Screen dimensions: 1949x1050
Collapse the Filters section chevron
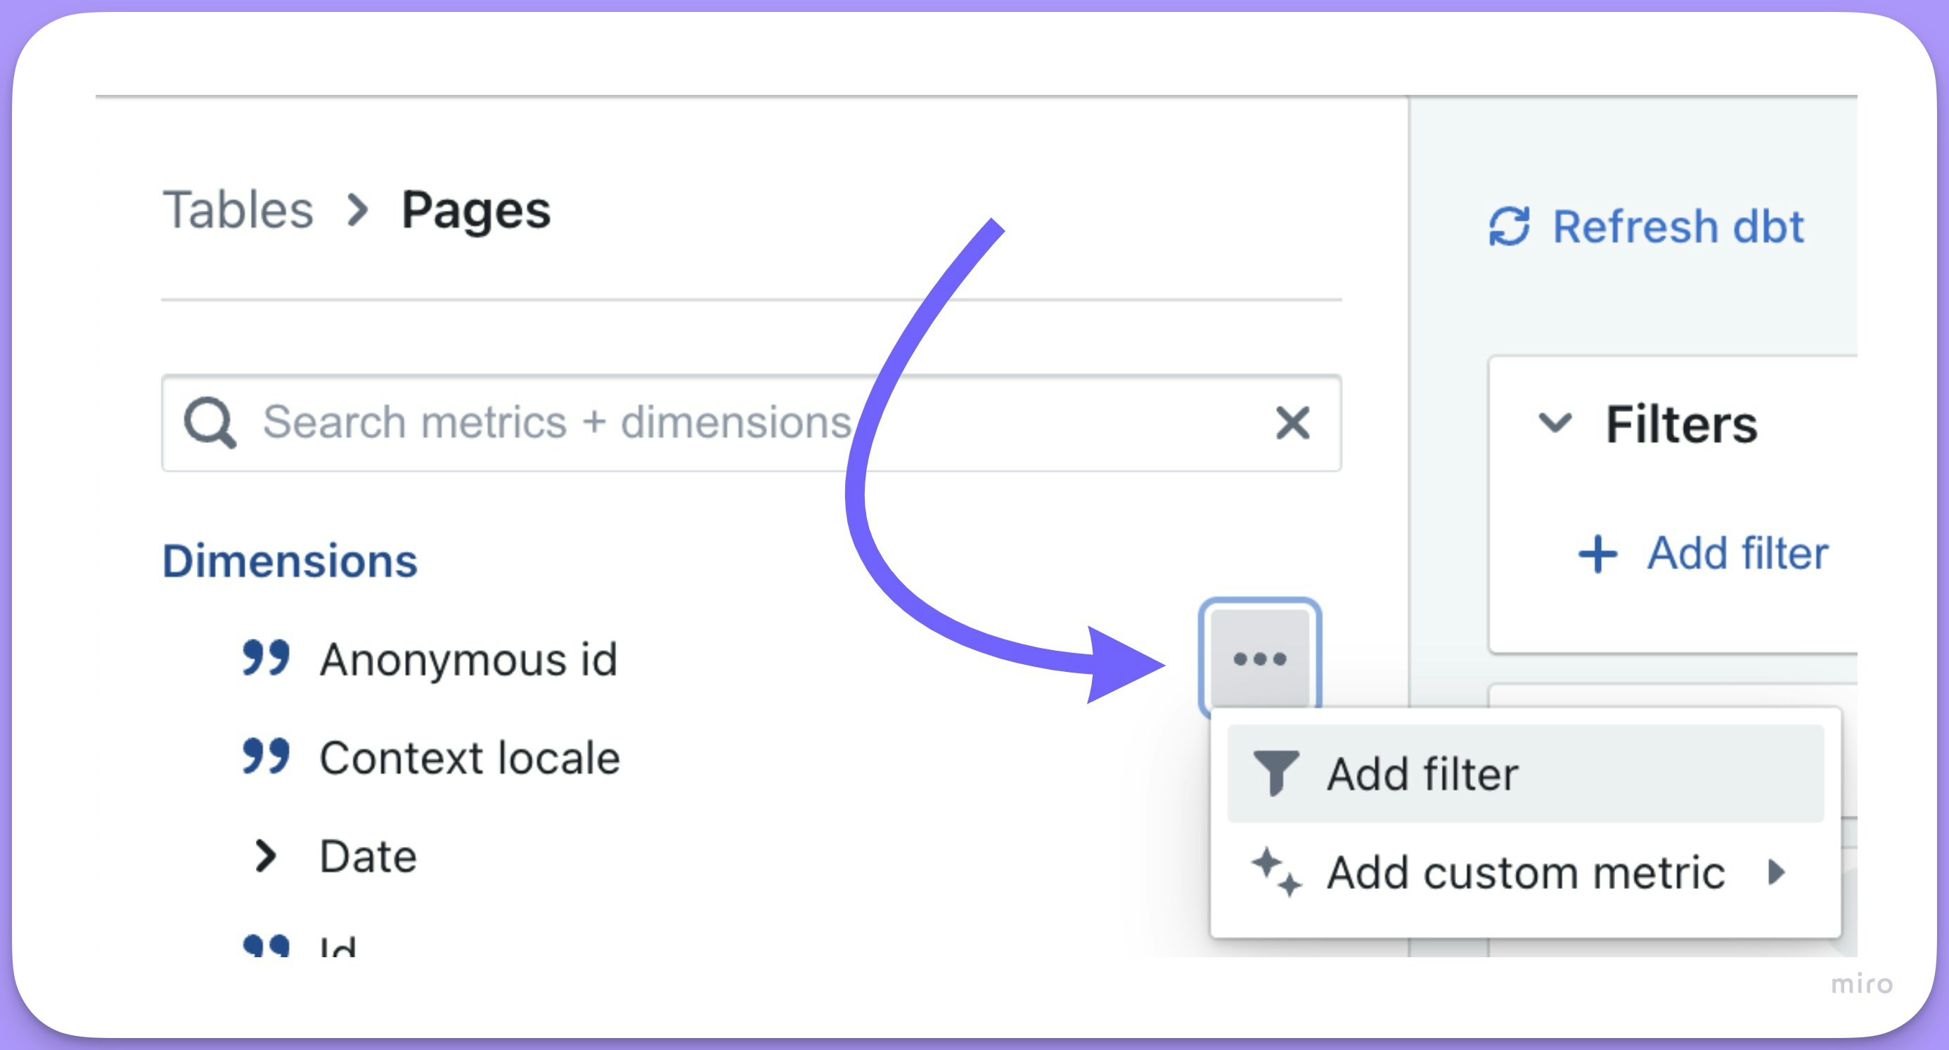[x=1555, y=422]
